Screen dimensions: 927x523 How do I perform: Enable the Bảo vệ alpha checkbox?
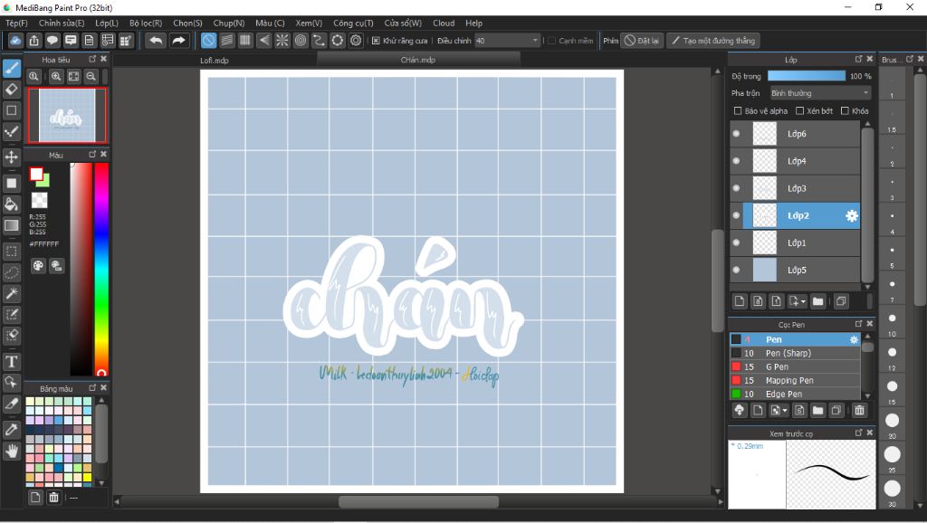(737, 110)
